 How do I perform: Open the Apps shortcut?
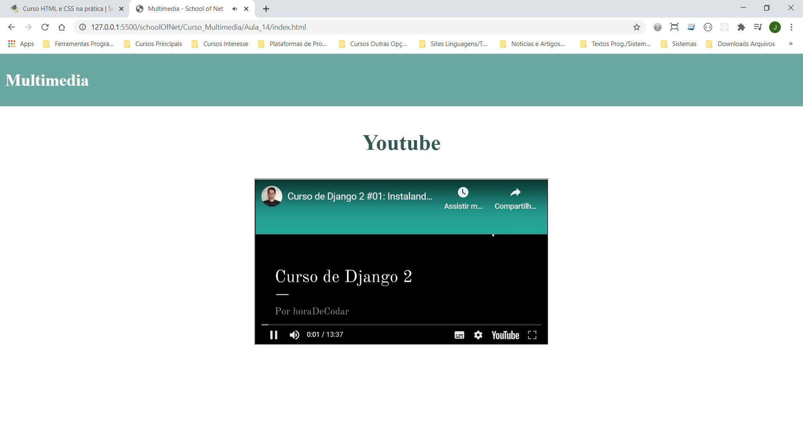(x=21, y=44)
